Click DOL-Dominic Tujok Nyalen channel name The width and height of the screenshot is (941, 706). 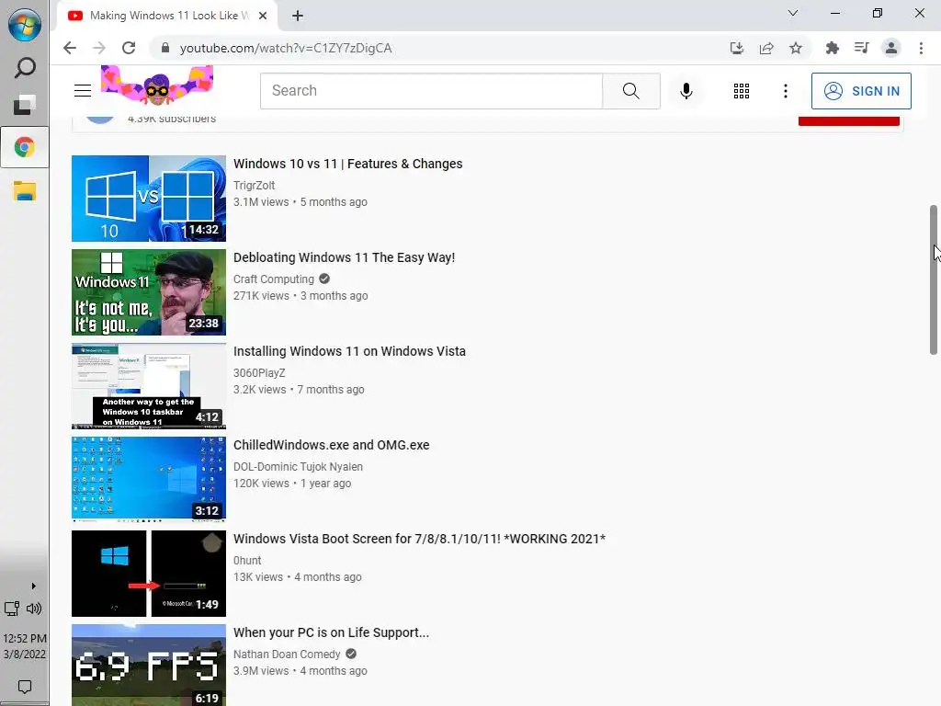tap(298, 466)
